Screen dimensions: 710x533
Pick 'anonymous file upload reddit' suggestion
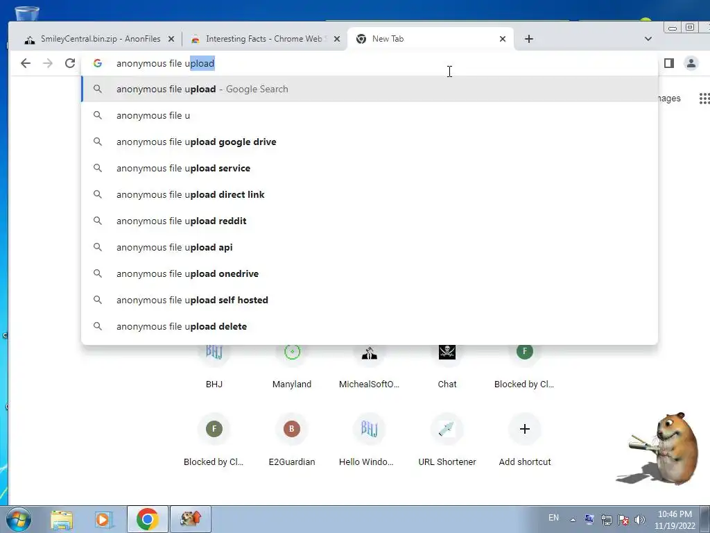point(369,221)
